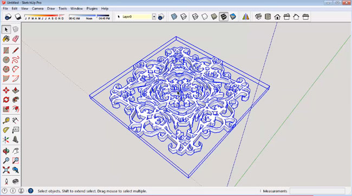Open the Edit menu
352x196 pixels.
[x=15, y=9]
